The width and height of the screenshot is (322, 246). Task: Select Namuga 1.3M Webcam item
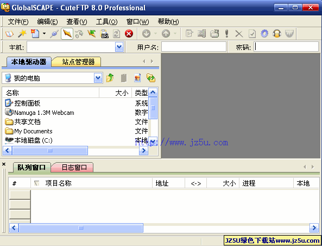[44, 113]
